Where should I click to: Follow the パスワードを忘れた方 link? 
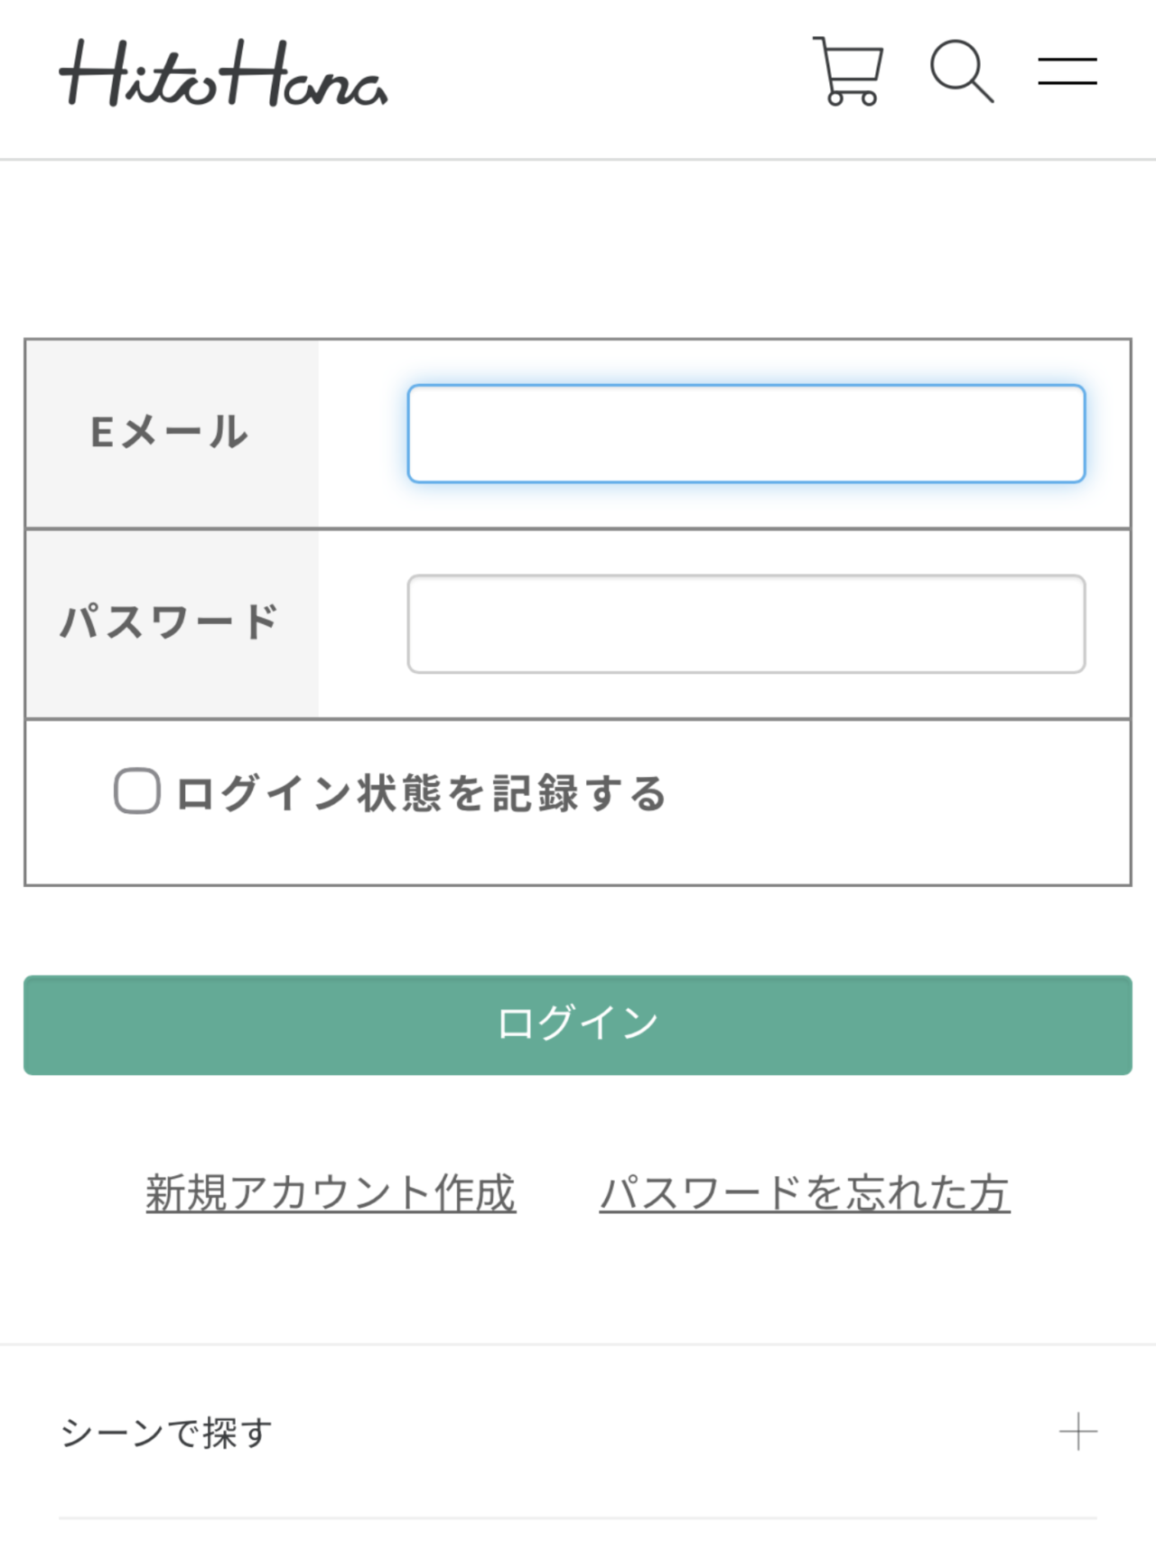click(x=804, y=1192)
